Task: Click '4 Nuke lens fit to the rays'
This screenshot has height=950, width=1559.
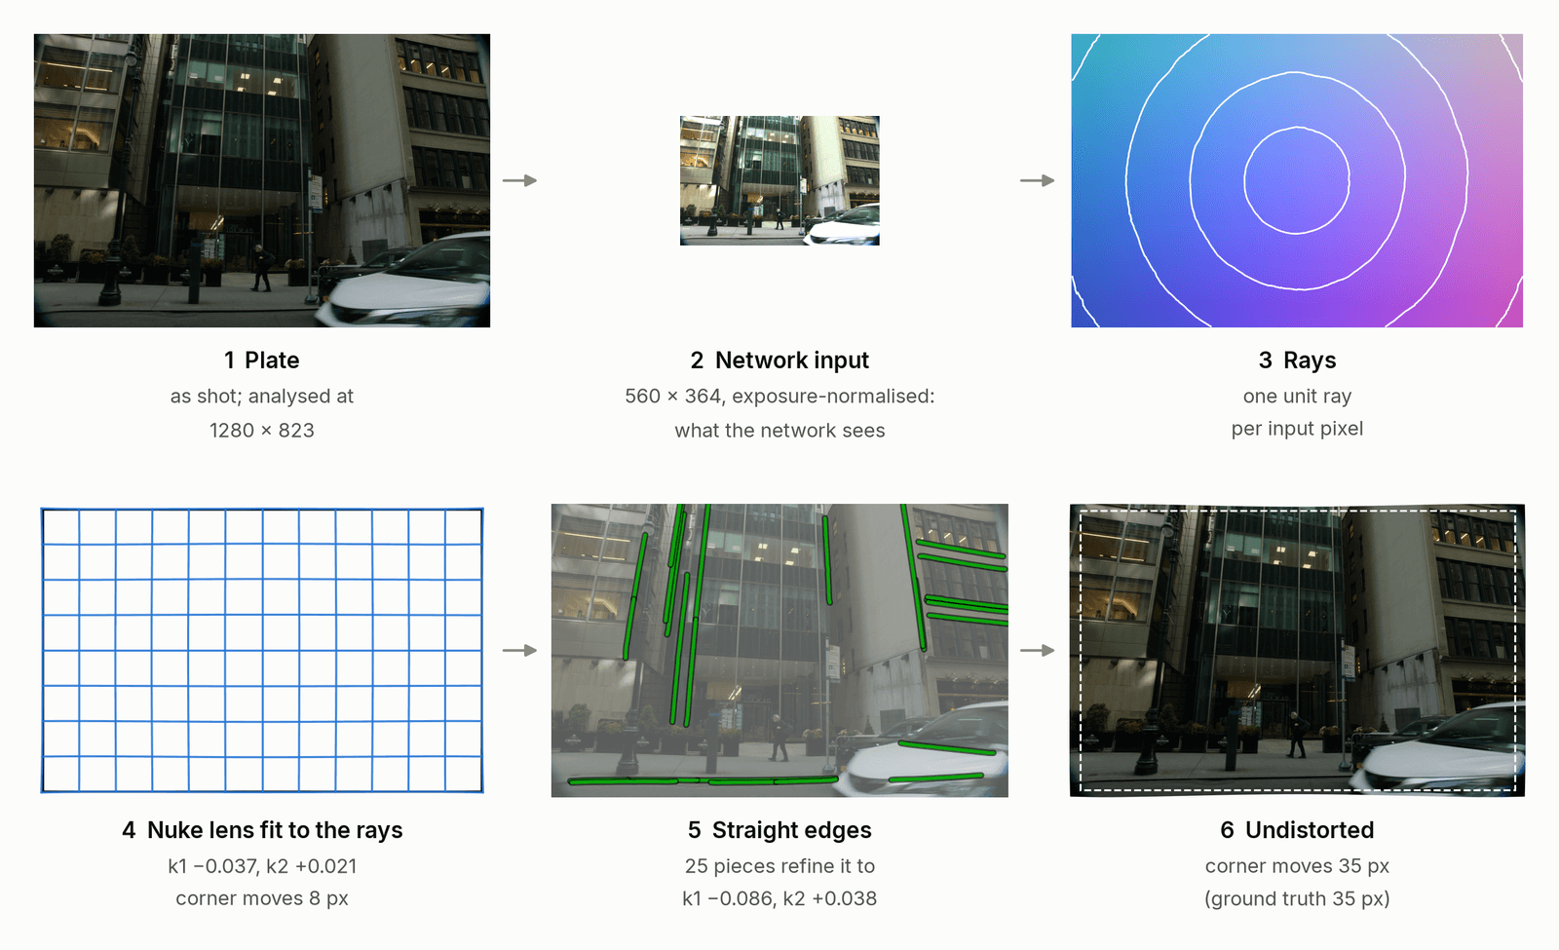Action: (262, 830)
